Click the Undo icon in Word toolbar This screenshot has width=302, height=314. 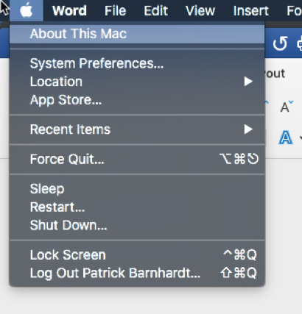click(280, 43)
